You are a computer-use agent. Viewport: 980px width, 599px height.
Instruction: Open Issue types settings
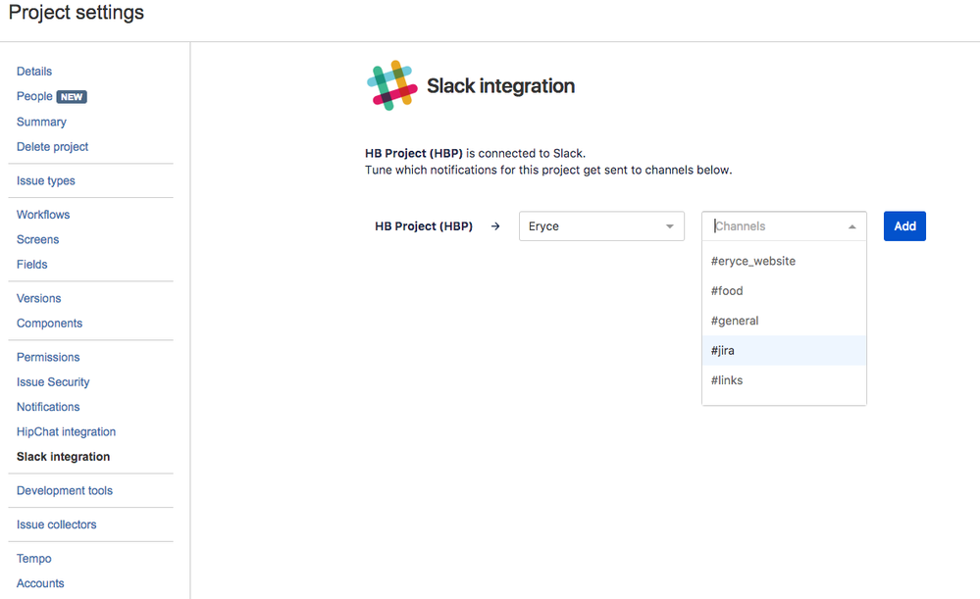tap(46, 180)
